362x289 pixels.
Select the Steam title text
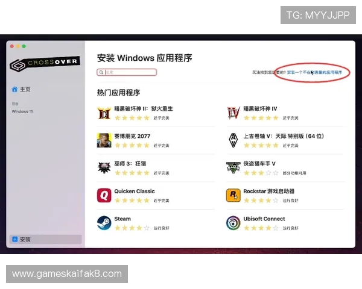coord(122,219)
